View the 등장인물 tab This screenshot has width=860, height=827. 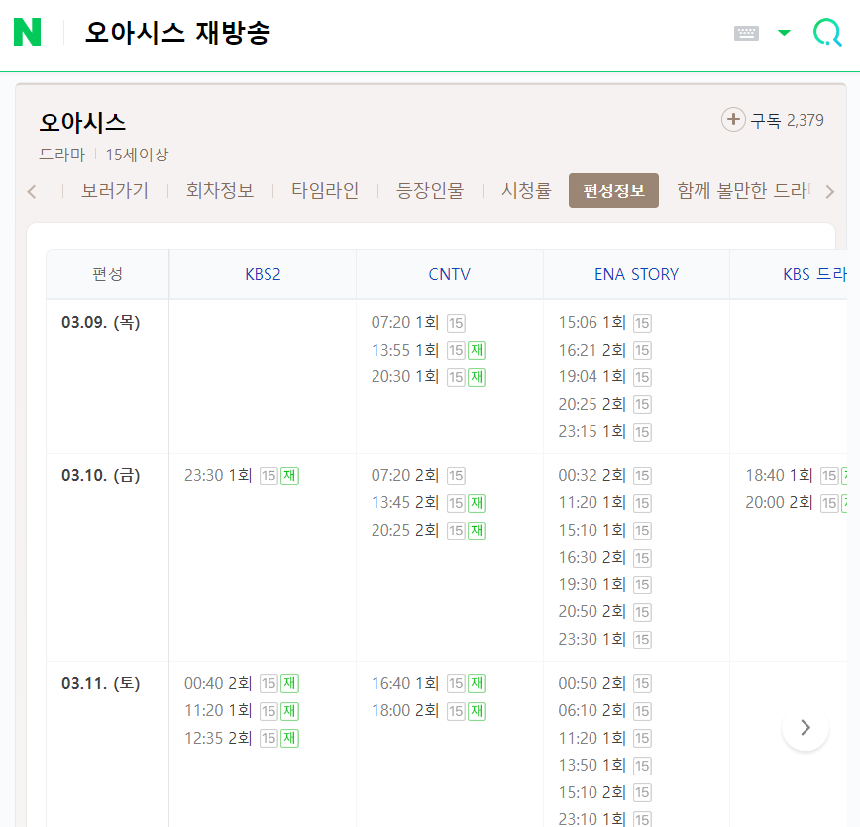[427, 191]
